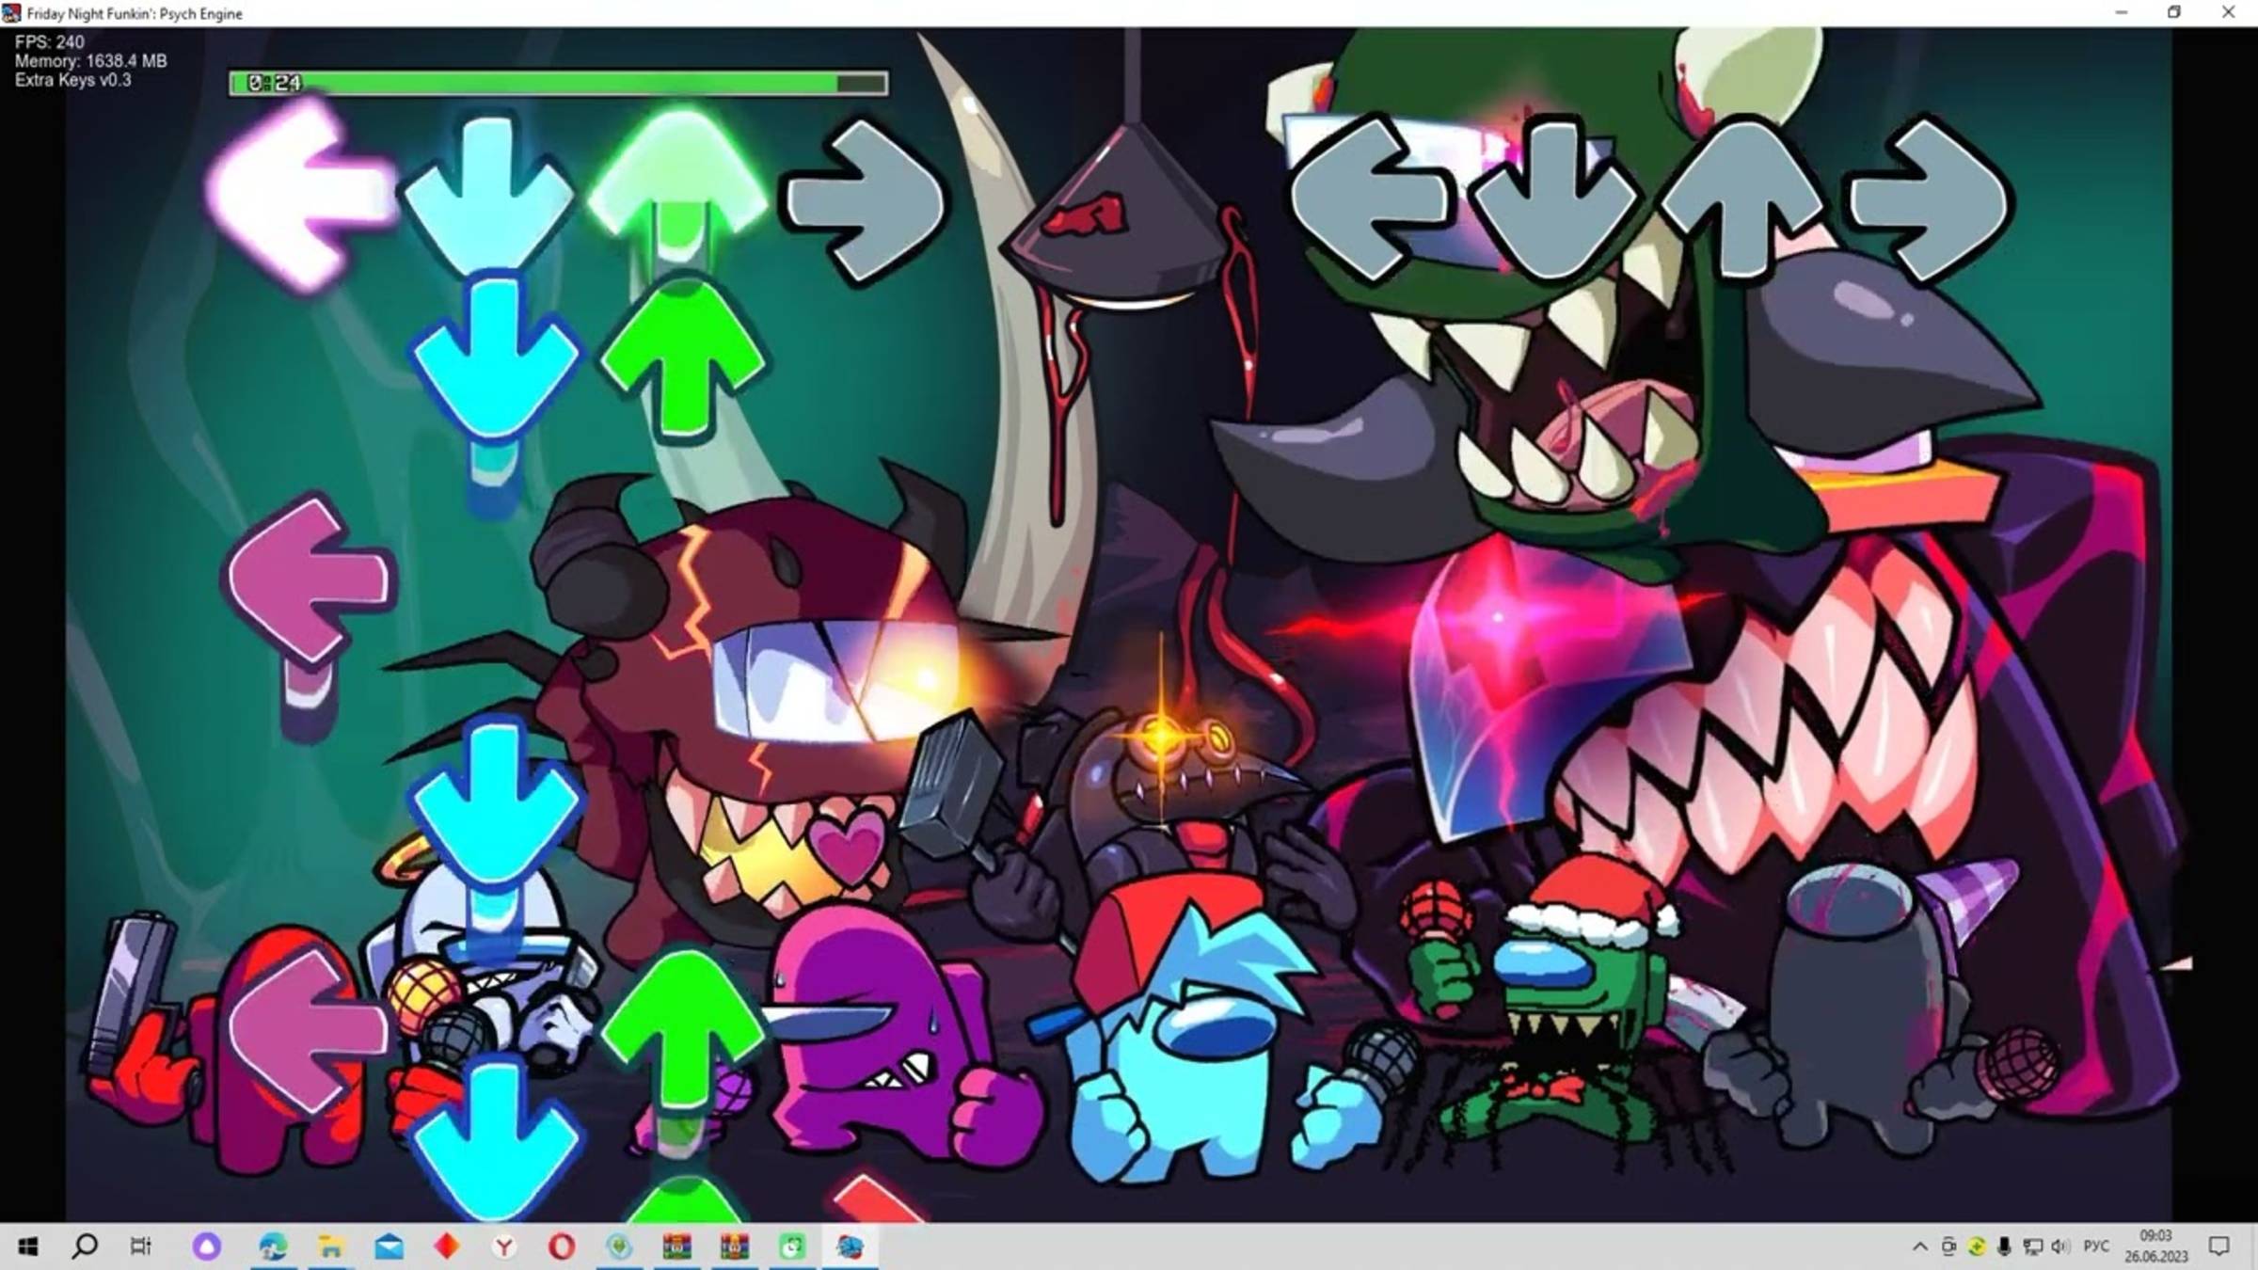
Task: Click opponent's gray right arrow receptor
Action: point(1931,199)
